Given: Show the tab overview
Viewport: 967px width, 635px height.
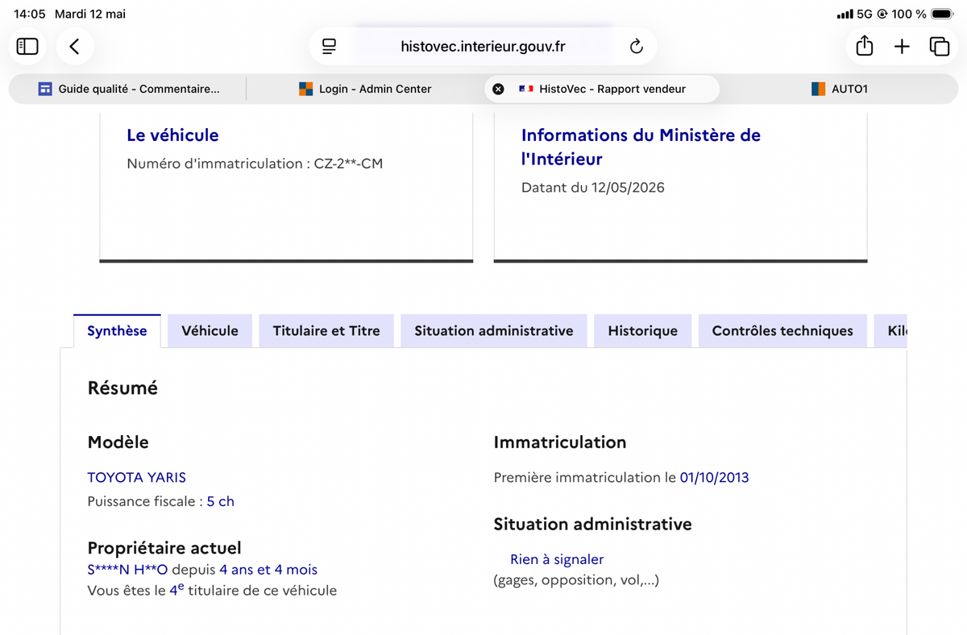Looking at the screenshot, I should [x=940, y=47].
